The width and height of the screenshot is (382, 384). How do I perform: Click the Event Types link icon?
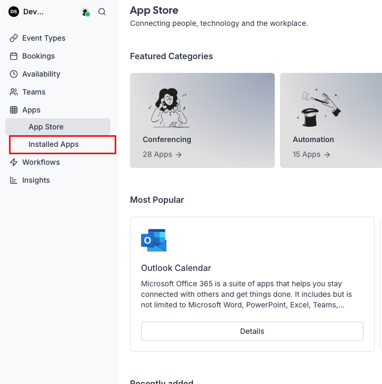coord(14,38)
